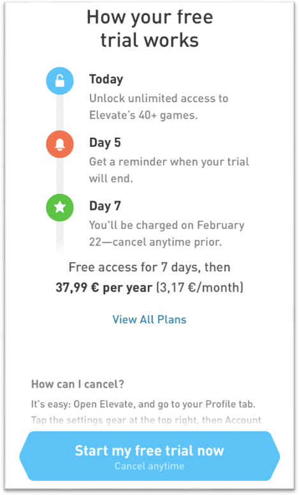Tap Cancel anytime subtitle on the button
This screenshot has height=495, width=299.
(149, 466)
